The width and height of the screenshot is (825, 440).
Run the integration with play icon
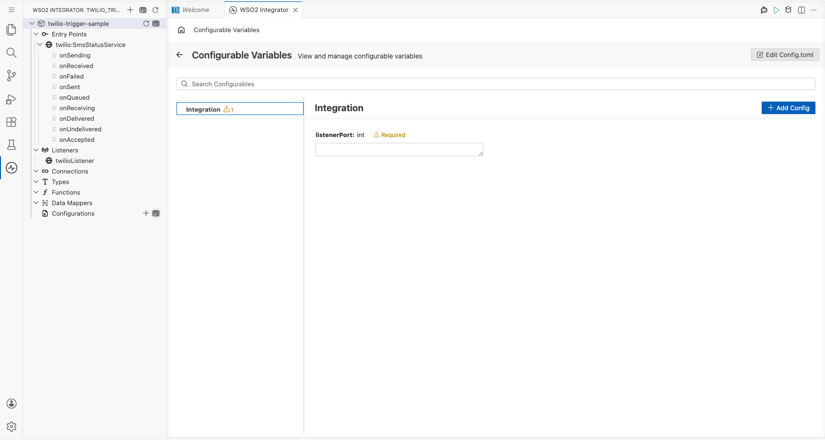[777, 10]
